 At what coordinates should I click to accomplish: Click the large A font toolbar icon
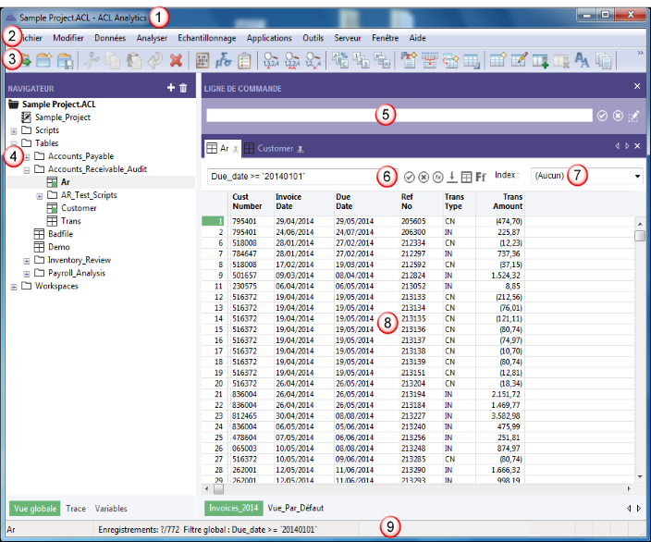tap(583, 60)
